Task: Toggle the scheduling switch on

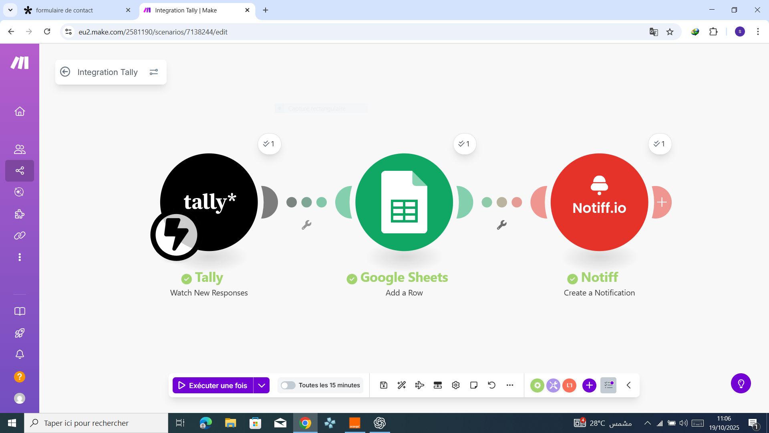Action: (288, 385)
